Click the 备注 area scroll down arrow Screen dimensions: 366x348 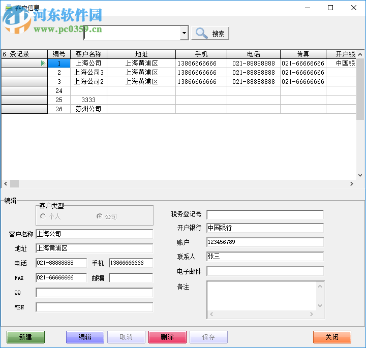coord(320,306)
